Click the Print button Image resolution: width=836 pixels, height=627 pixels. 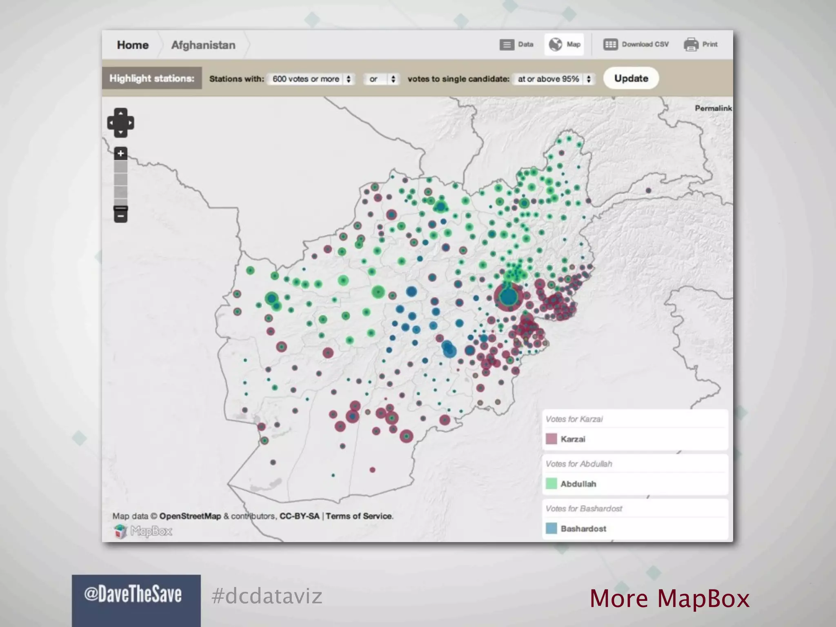tap(700, 44)
